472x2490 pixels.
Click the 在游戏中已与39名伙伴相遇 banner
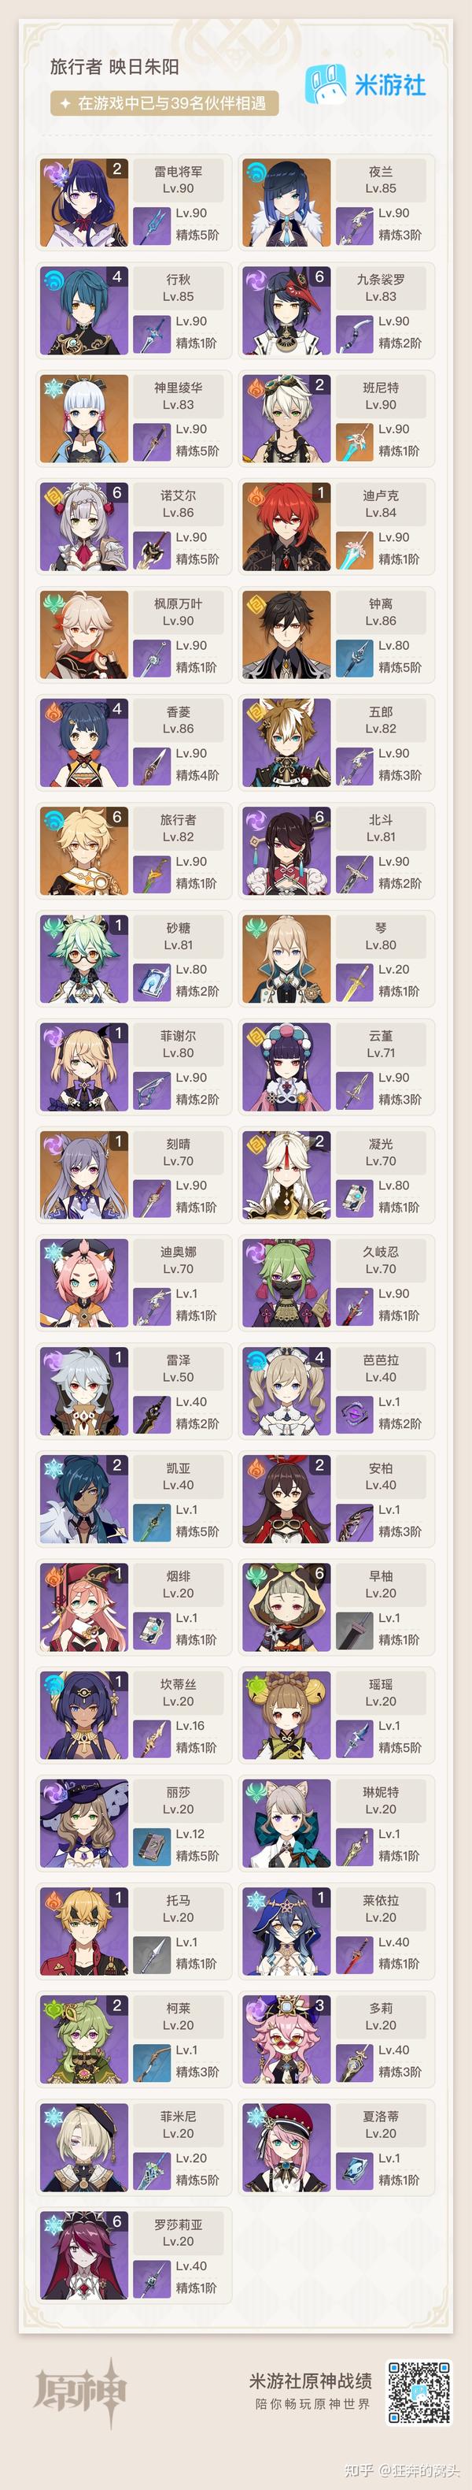pyautogui.click(x=165, y=102)
